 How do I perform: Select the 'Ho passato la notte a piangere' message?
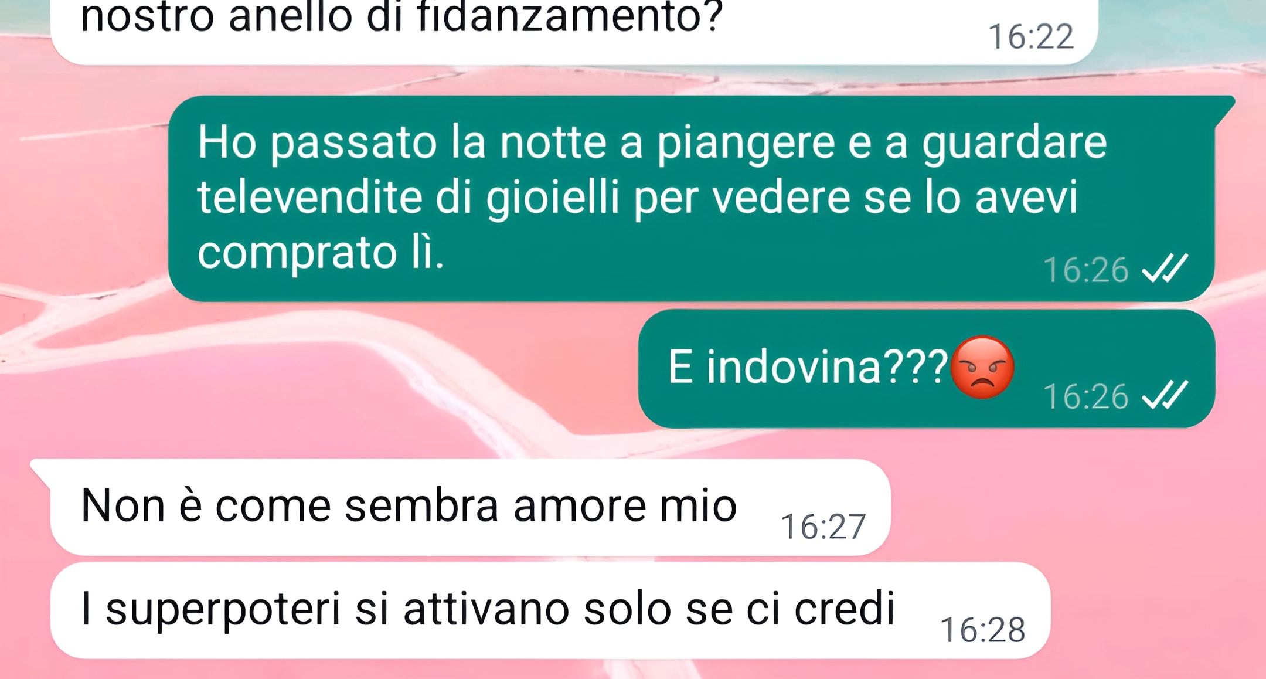[692, 198]
